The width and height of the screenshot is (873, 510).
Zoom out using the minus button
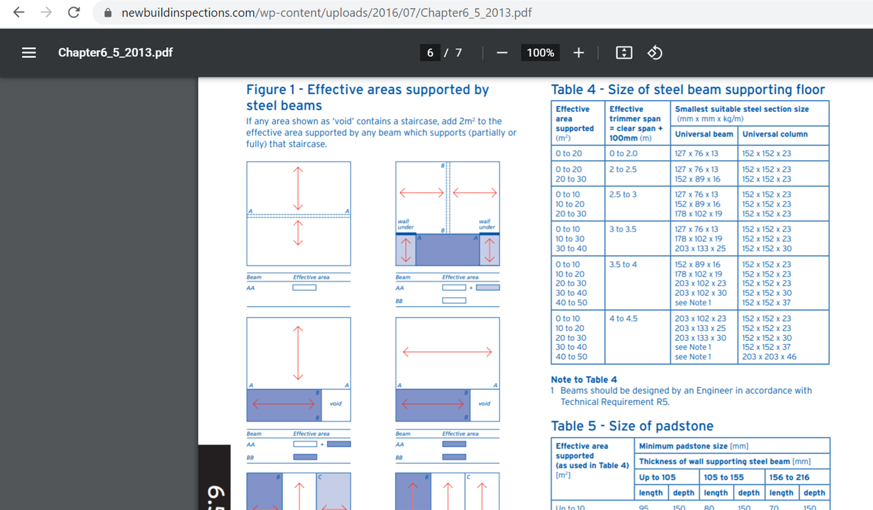point(501,53)
